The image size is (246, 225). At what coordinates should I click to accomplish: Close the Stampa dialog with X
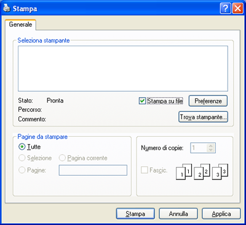click(238, 9)
